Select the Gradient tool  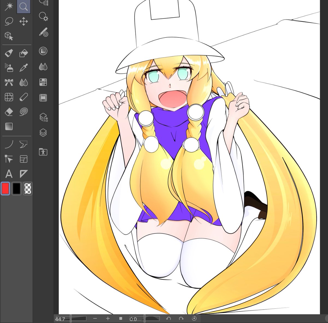click(9, 127)
